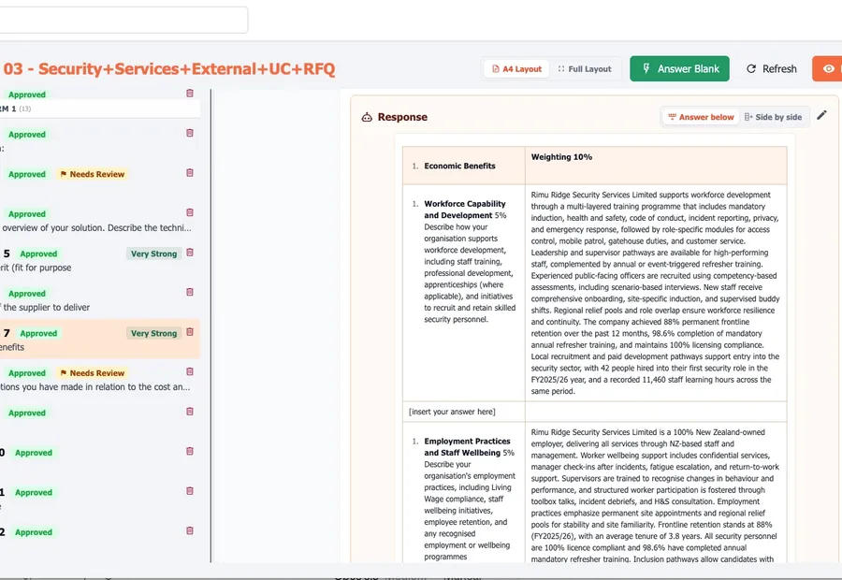
Task: Click 'Workforce Capability and Development' heading
Action: click(465, 210)
